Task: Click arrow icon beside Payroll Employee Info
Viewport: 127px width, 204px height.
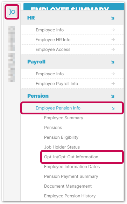Action: pyautogui.click(x=113, y=74)
